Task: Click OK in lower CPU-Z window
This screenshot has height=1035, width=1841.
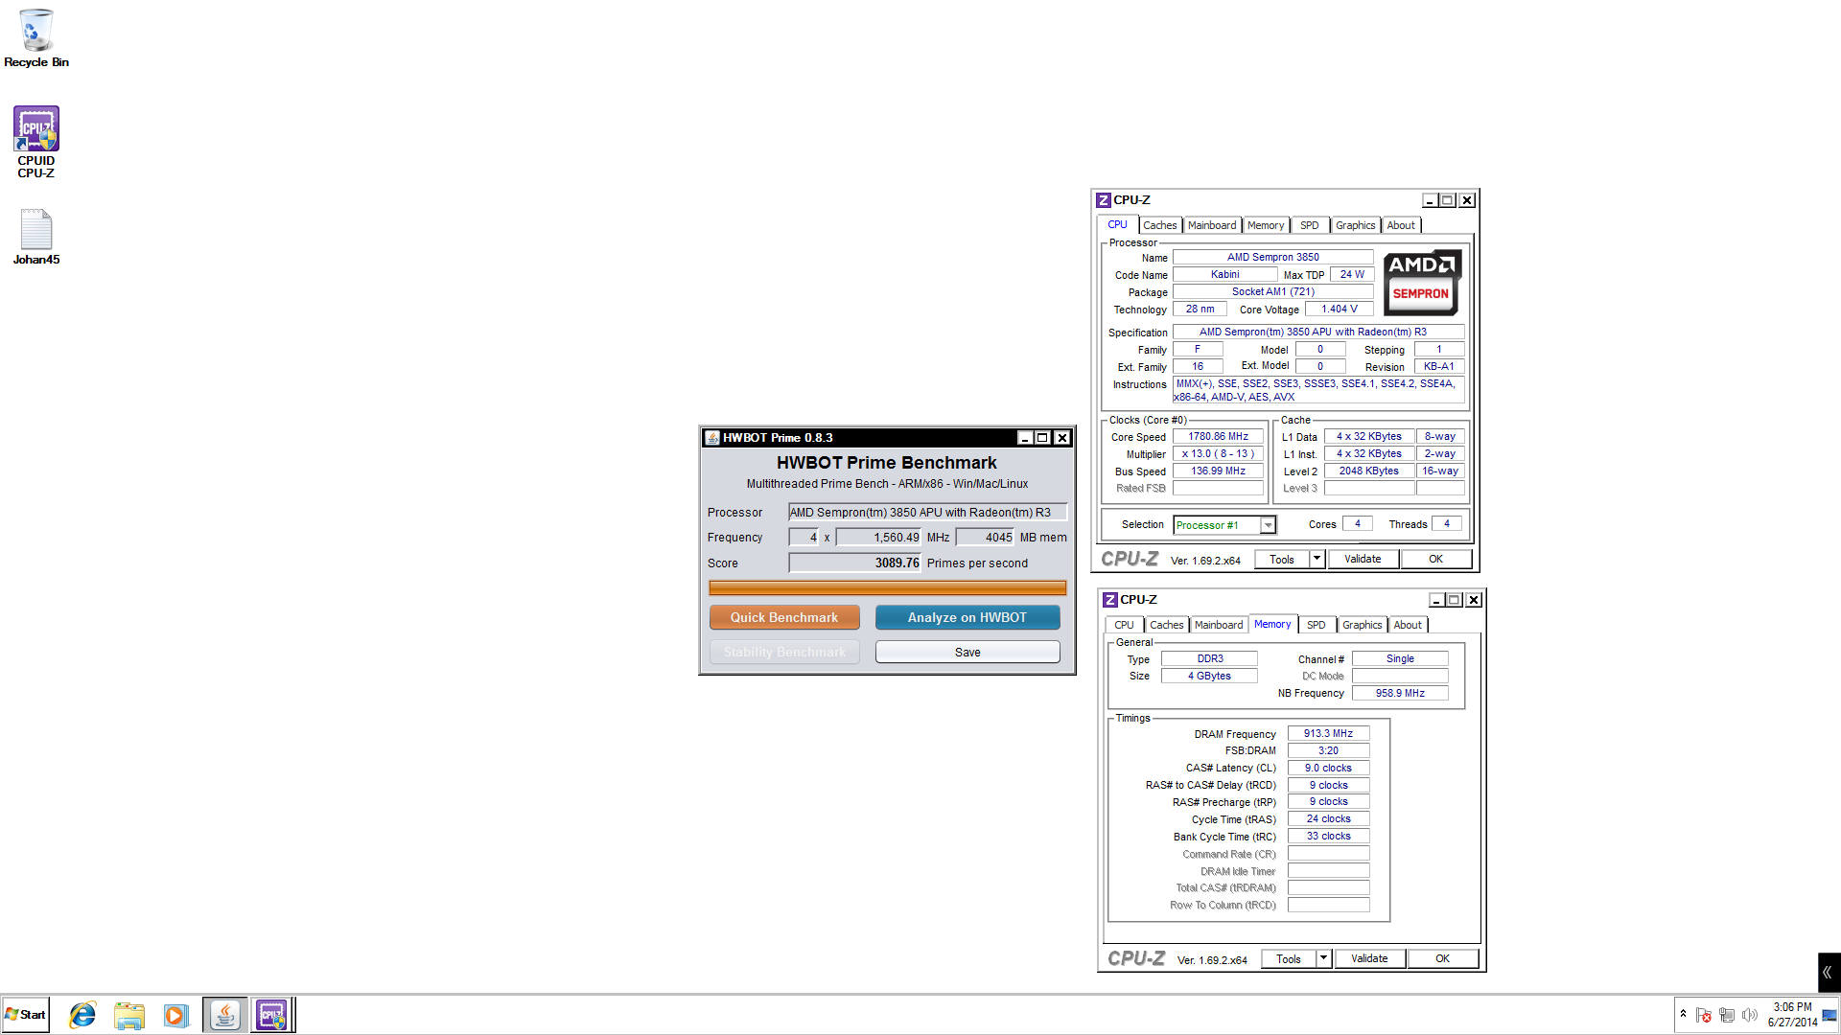Action: [x=1442, y=959]
